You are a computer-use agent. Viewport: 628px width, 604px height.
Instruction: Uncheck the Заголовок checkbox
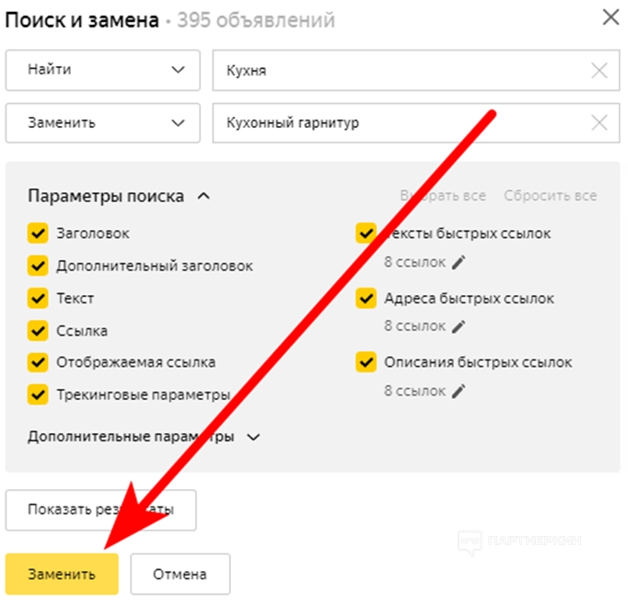pyautogui.click(x=38, y=234)
